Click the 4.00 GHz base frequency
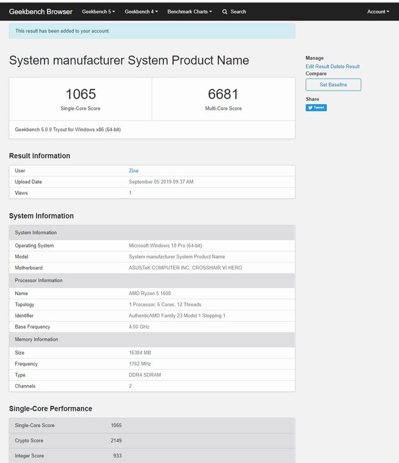 [139, 327]
